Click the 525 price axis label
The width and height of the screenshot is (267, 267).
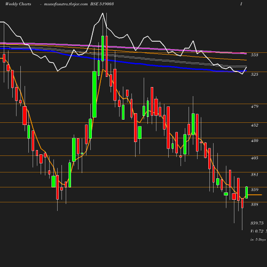(254, 74)
